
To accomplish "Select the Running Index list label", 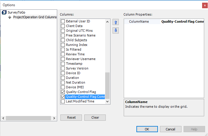I will (x=77, y=45).
